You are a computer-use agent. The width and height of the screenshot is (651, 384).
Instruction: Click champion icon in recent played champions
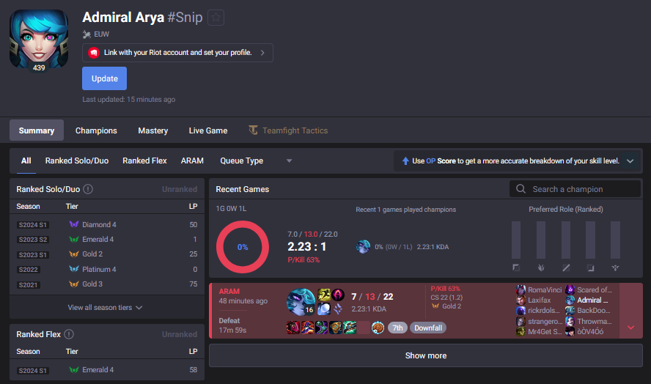click(x=364, y=246)
